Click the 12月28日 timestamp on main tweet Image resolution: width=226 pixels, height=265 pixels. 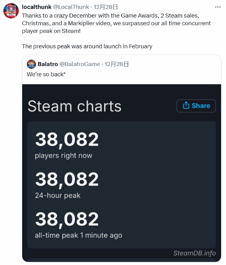click(x=106, y=7)
